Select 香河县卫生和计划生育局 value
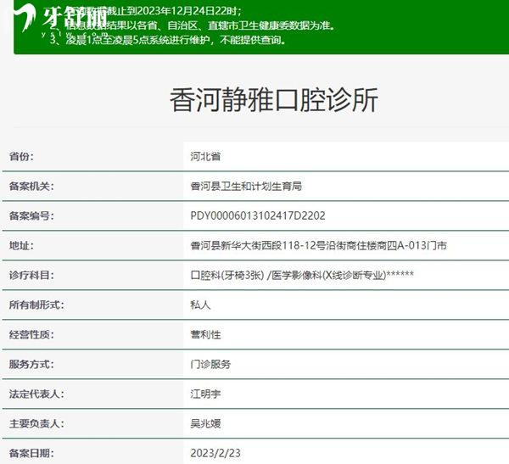This screenshot has width=509, height=464. coord(246,187)
